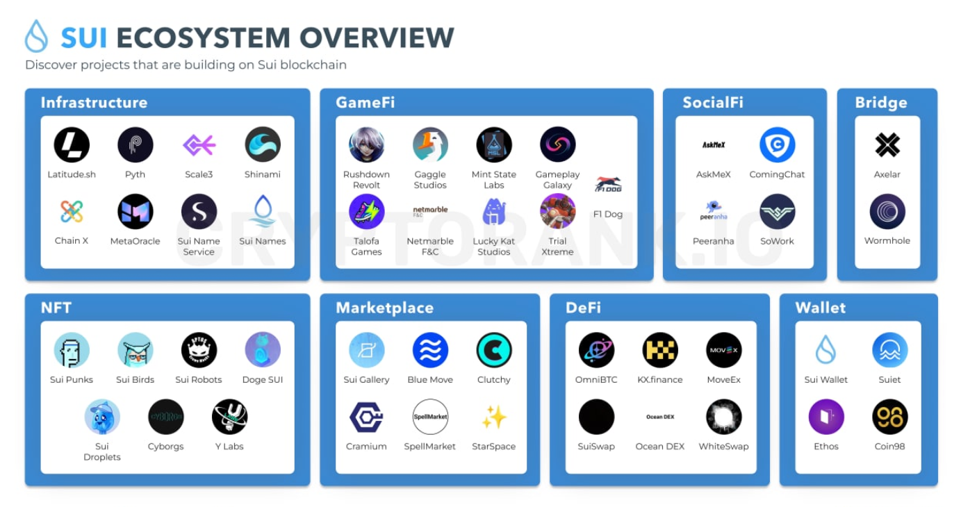This screenshot has height=507, width=961.
Task: Select the Talofa Games sneaker icon
Action: (366, 211)
